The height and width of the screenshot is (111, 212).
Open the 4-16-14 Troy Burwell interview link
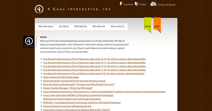click(94, 59)
